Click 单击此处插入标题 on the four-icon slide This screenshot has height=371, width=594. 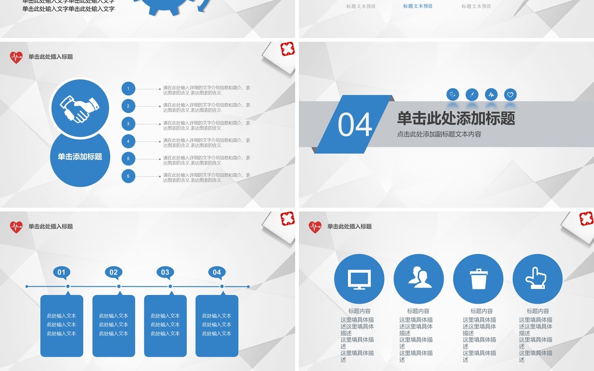tap(349, 227)
